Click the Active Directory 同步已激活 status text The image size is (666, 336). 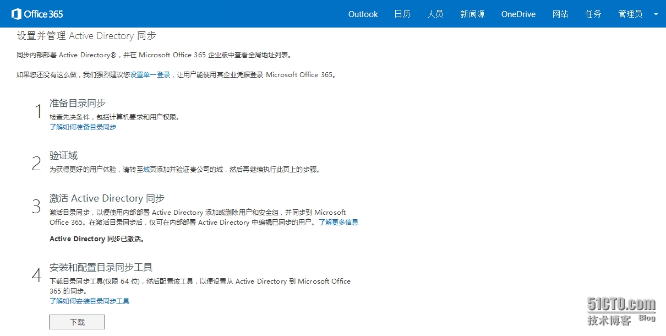97,239
